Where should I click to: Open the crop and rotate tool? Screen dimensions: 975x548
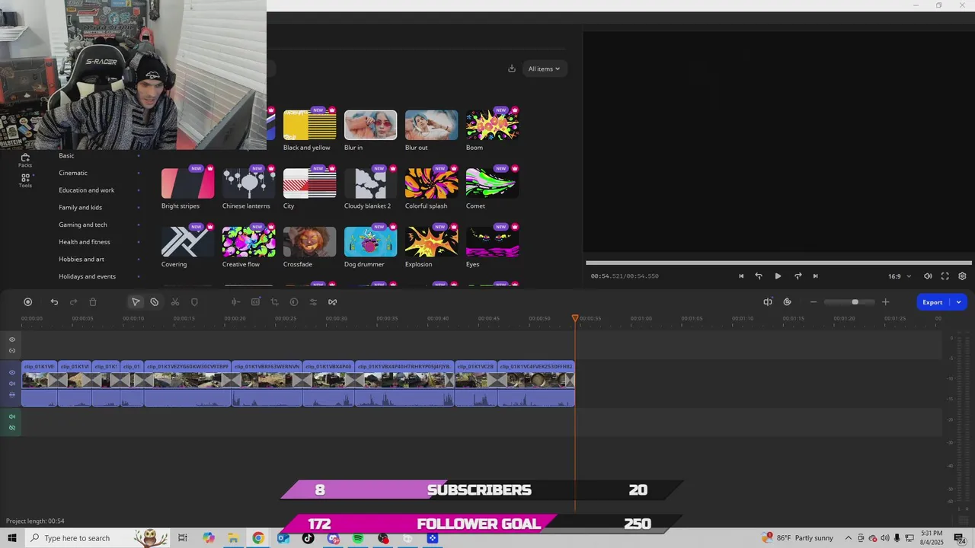pos(275,302)
